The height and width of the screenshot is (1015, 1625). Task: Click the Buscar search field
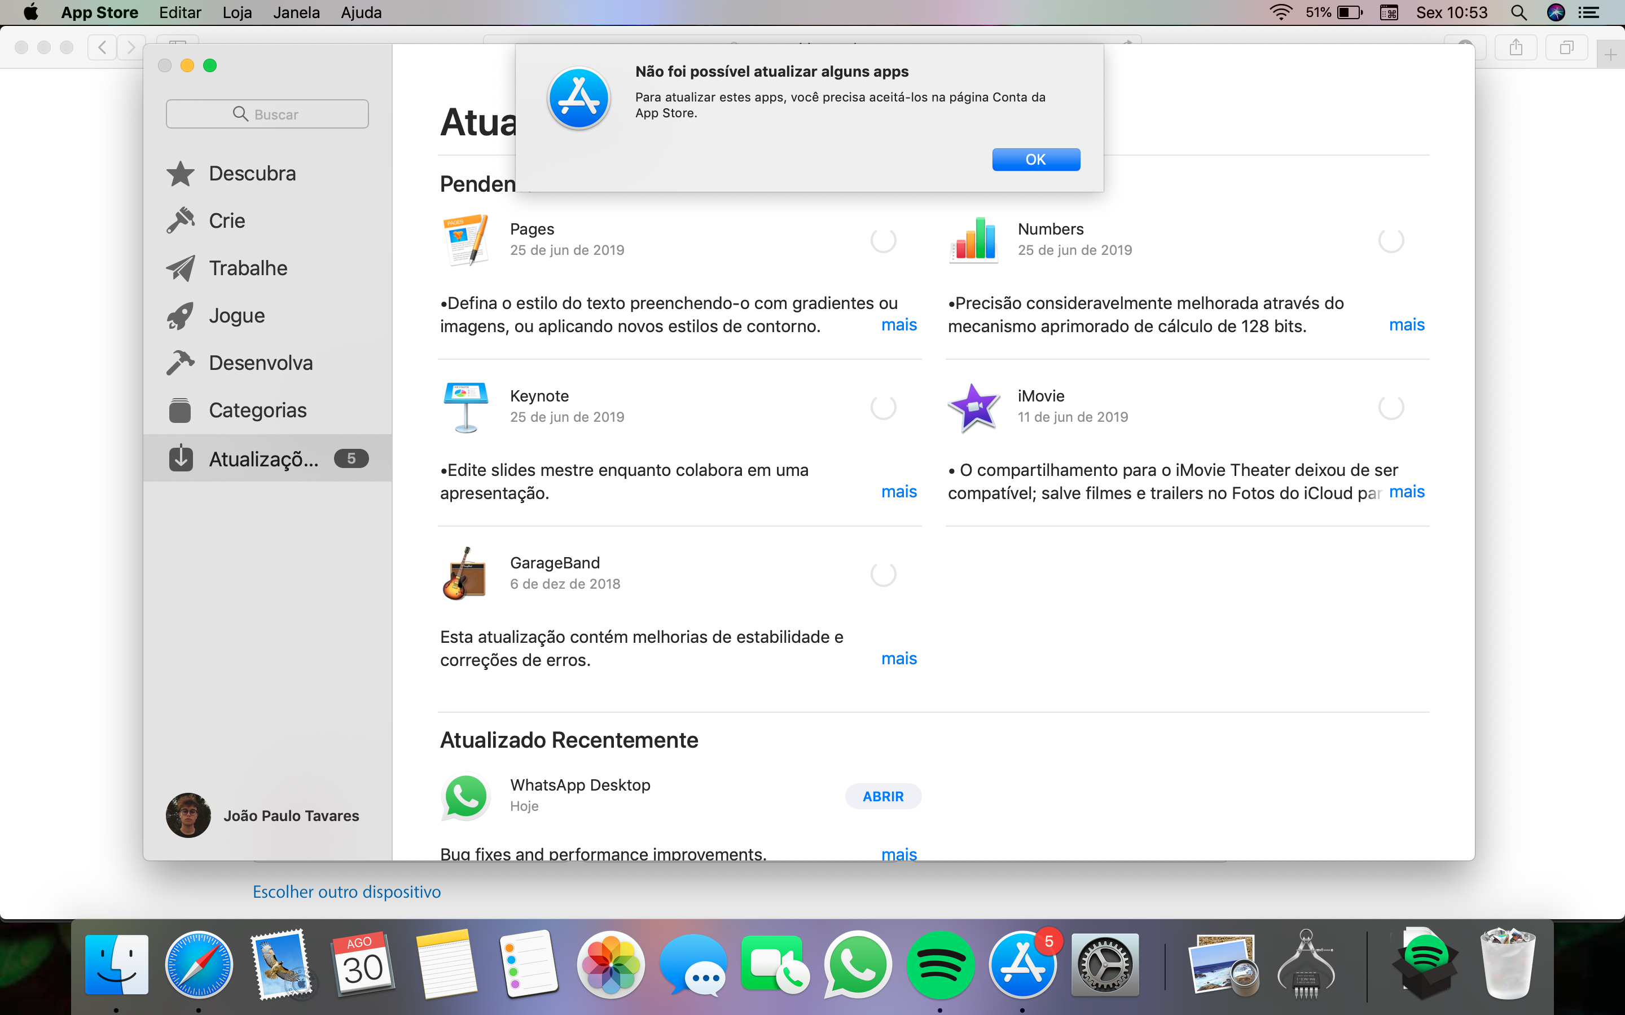tap(267, 114)
